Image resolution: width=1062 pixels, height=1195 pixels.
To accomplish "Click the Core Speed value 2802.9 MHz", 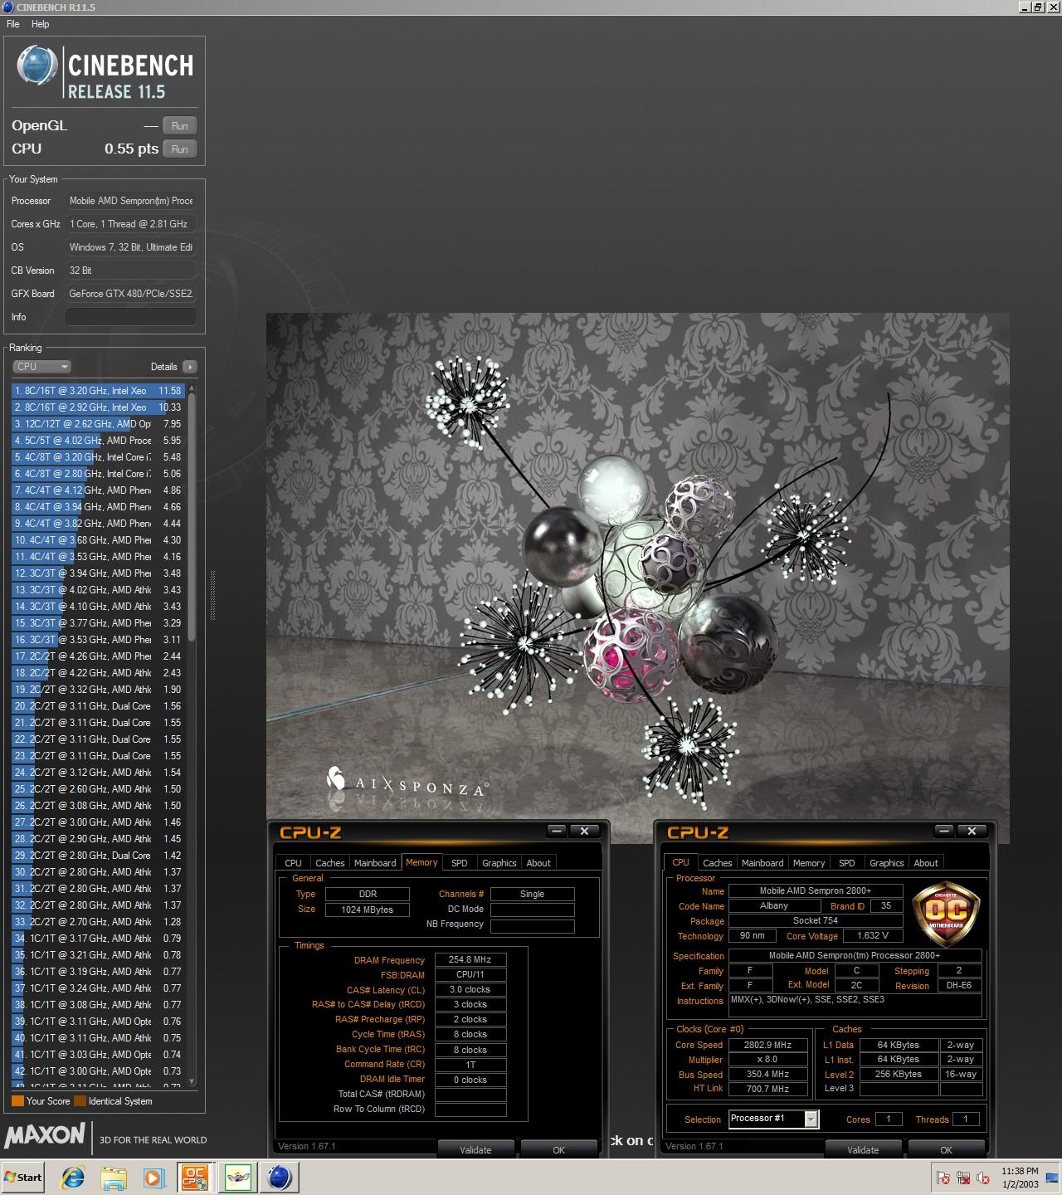I will (x=768, y=1046).
